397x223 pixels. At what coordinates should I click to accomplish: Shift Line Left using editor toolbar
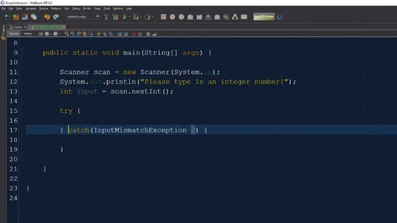(x=120, y=33)
